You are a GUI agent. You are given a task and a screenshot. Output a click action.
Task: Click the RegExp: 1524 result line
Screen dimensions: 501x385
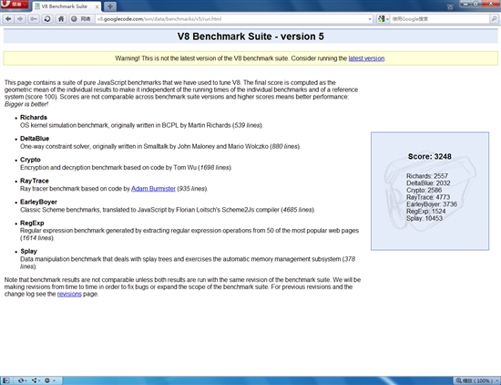coord(426,212)
